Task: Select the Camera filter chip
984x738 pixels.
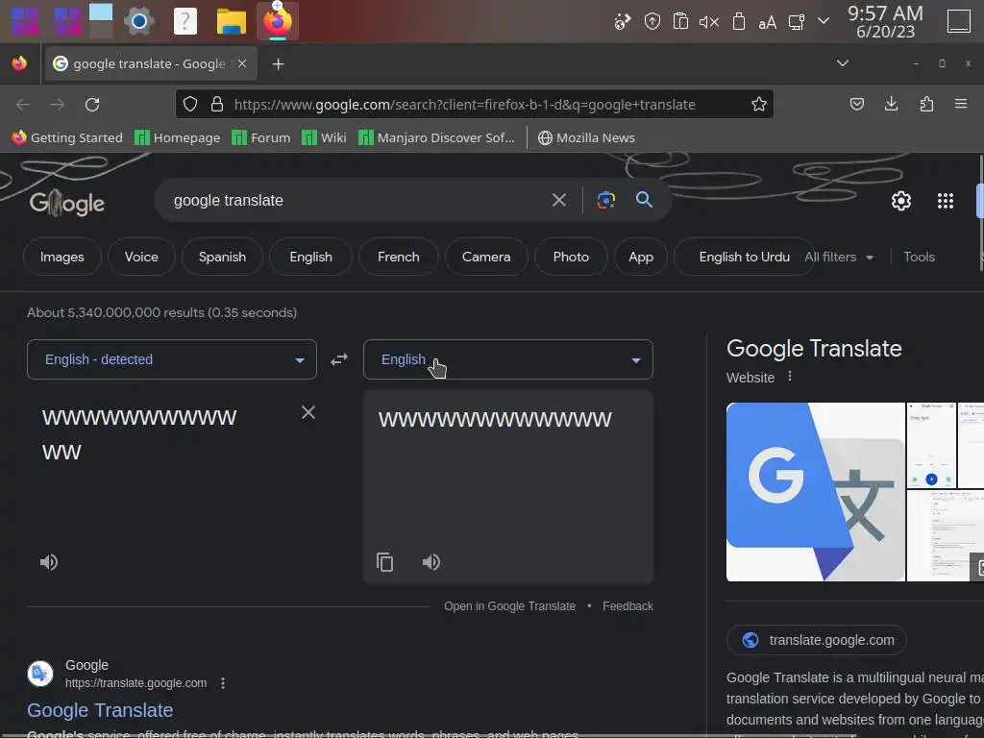Action: point(486,257)
